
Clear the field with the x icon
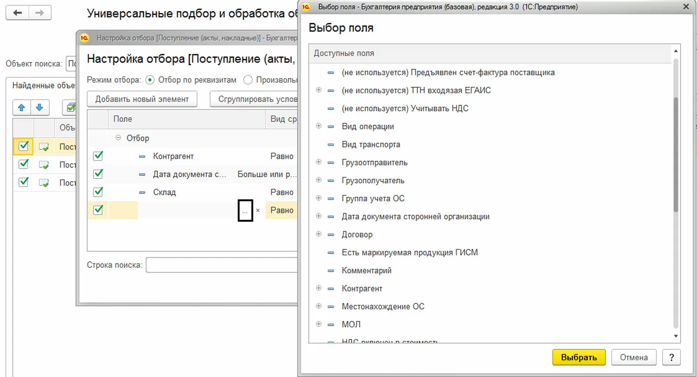(258, 210)
